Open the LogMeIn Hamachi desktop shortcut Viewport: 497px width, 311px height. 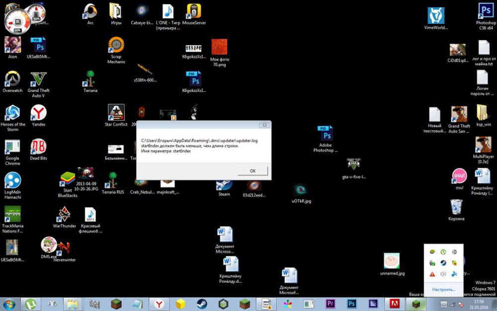(13, 186)
